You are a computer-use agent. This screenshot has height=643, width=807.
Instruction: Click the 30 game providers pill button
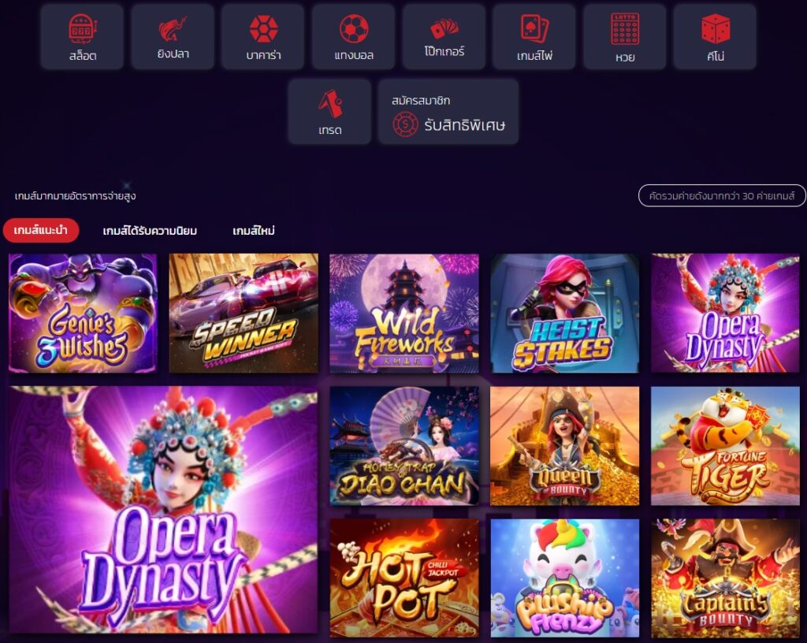(x=722, y=195)
